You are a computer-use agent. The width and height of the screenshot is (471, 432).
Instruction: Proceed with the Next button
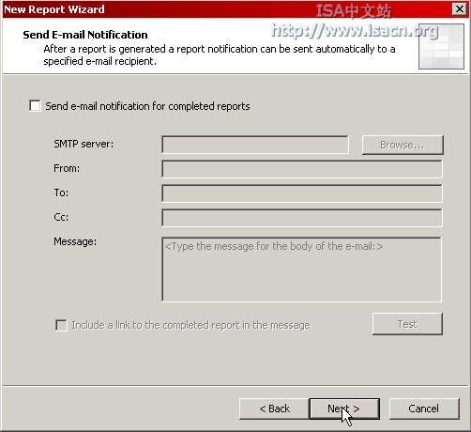click(344, 409)
